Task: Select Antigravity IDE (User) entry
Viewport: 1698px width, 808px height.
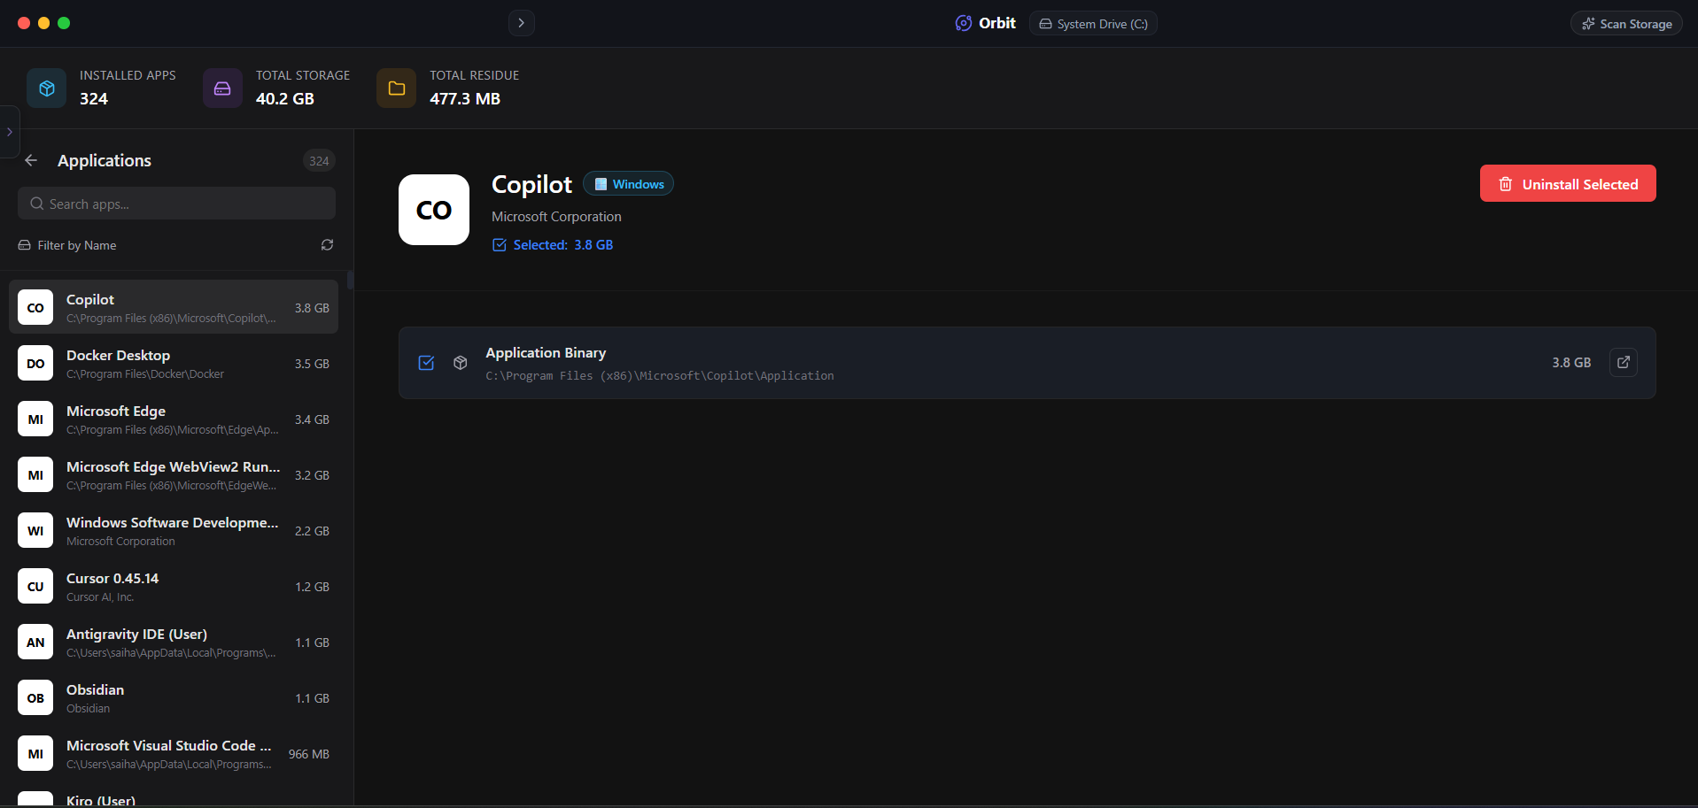Action: point(174,642)
